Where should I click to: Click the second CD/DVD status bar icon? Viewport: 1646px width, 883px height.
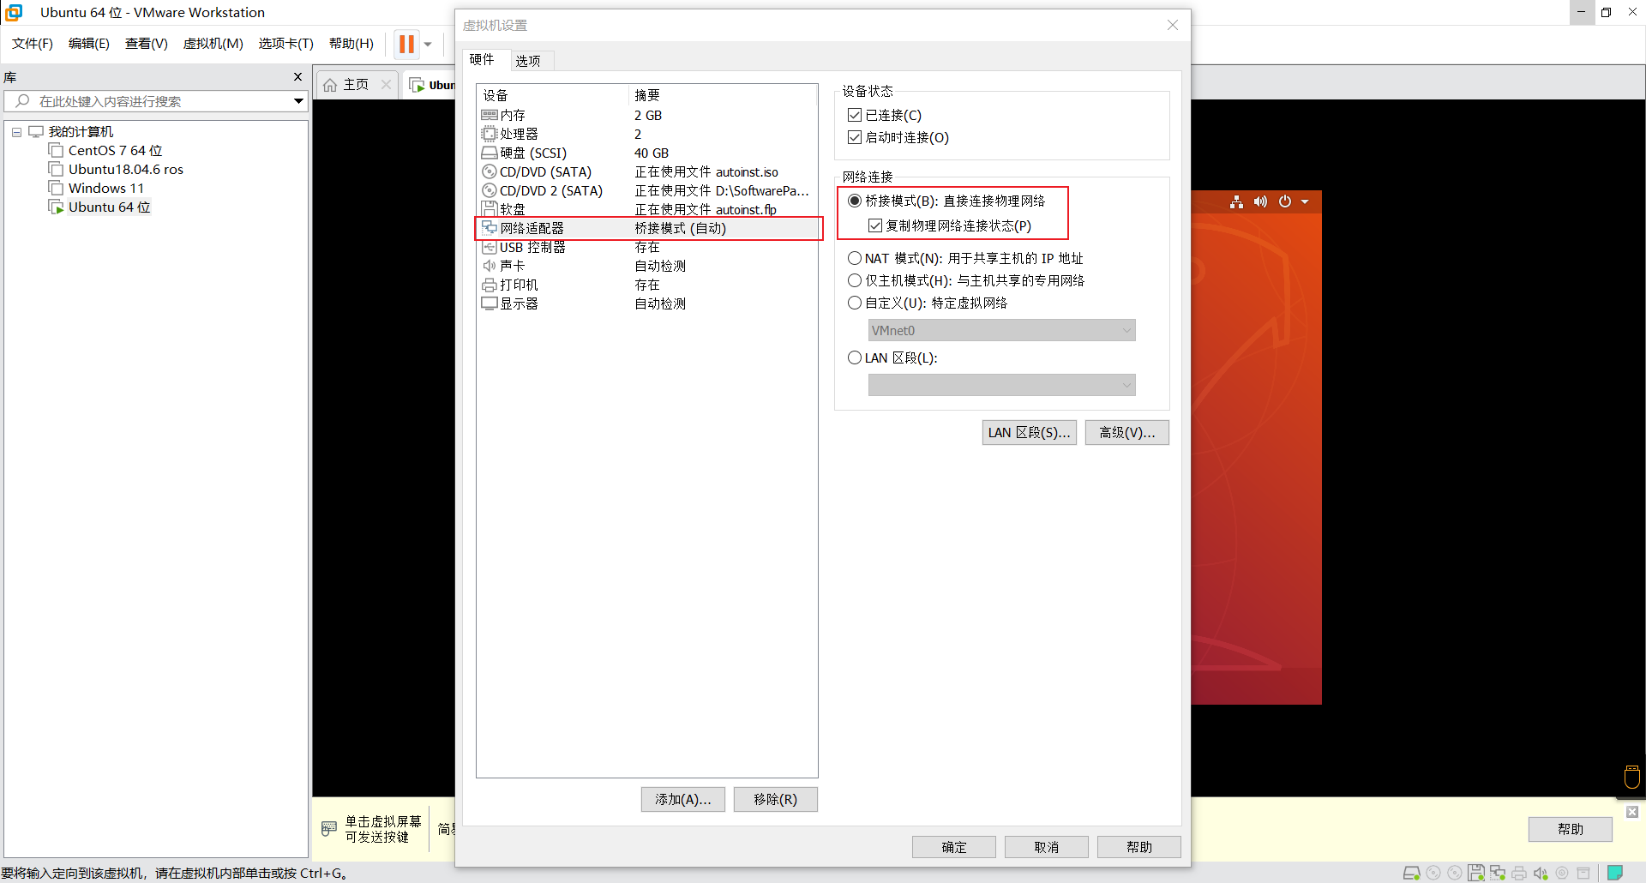coord(1455,873)
